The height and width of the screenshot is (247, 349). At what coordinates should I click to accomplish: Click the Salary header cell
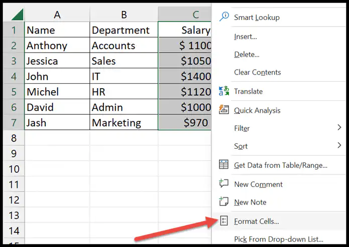pos(185,30)
